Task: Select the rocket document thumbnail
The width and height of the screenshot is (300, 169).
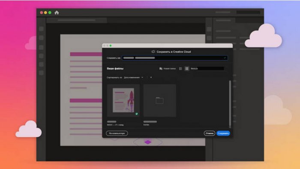Action: point(123,100)
